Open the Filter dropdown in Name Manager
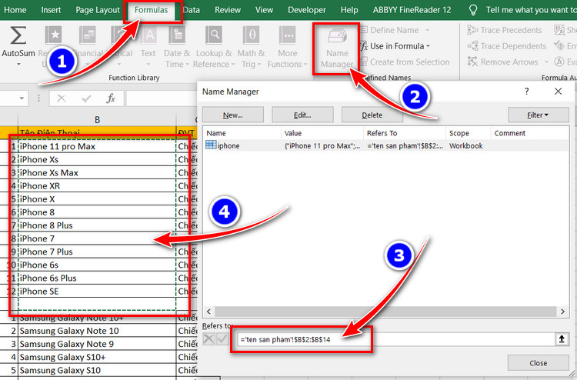Screen dimensions: 577x380 (x=538, y=115)
